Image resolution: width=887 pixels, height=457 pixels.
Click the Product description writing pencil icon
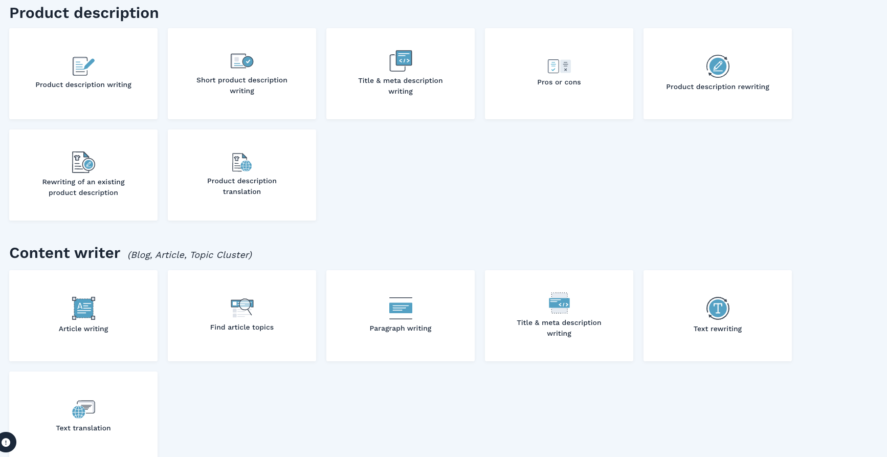point(83,66)
